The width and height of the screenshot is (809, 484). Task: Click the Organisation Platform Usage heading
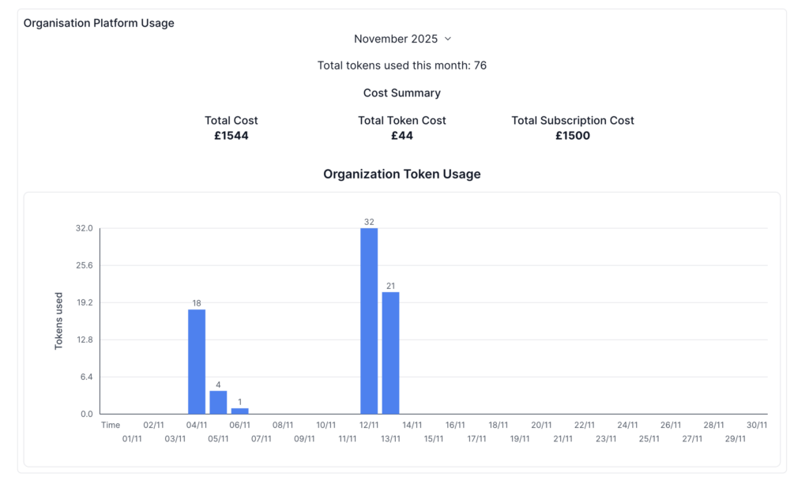pyautogui.click(x=99, y=23)
